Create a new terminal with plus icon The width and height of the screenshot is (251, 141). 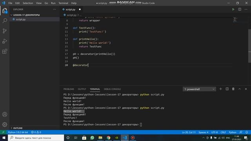tap(220, 89)
